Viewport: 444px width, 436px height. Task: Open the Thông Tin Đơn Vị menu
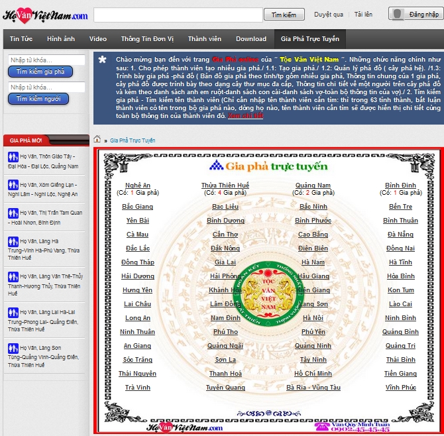147,39
